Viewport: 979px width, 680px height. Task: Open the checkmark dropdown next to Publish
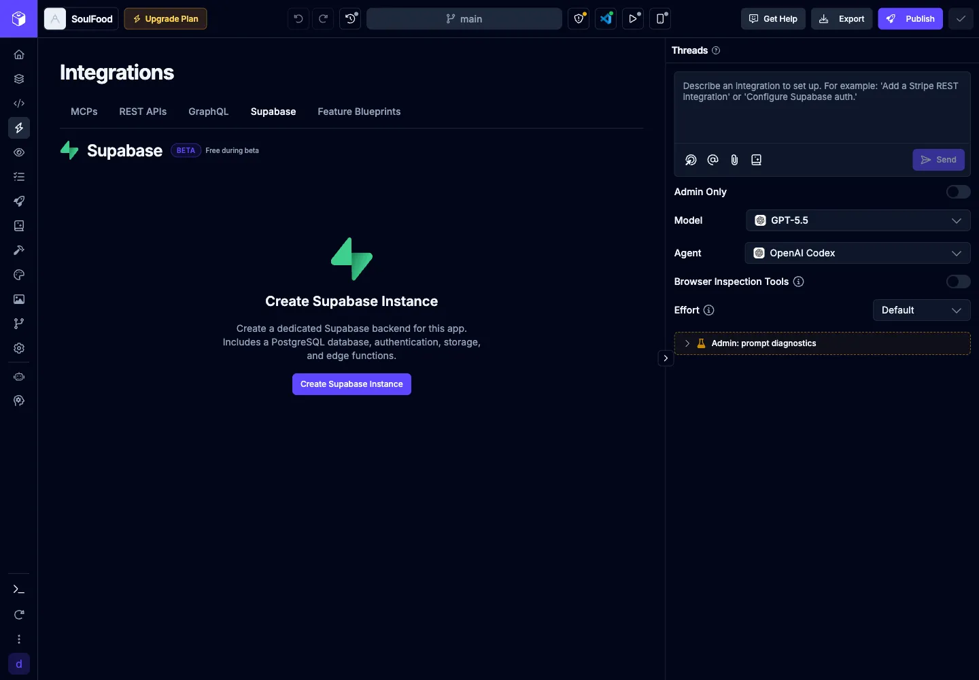(961, 19)
